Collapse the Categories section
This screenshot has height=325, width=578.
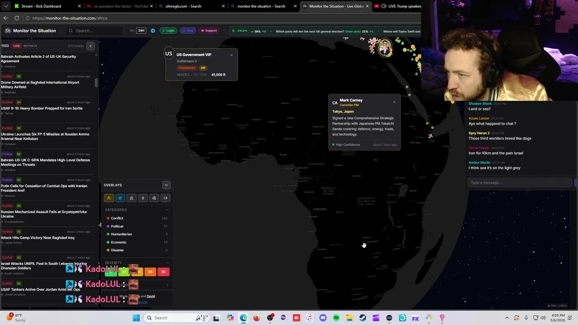pyautogui.click(x=168, y=210)
